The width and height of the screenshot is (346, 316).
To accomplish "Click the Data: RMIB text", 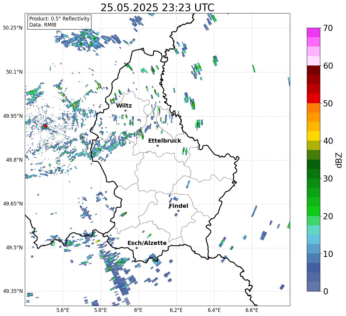I will [x=43, y=25].
